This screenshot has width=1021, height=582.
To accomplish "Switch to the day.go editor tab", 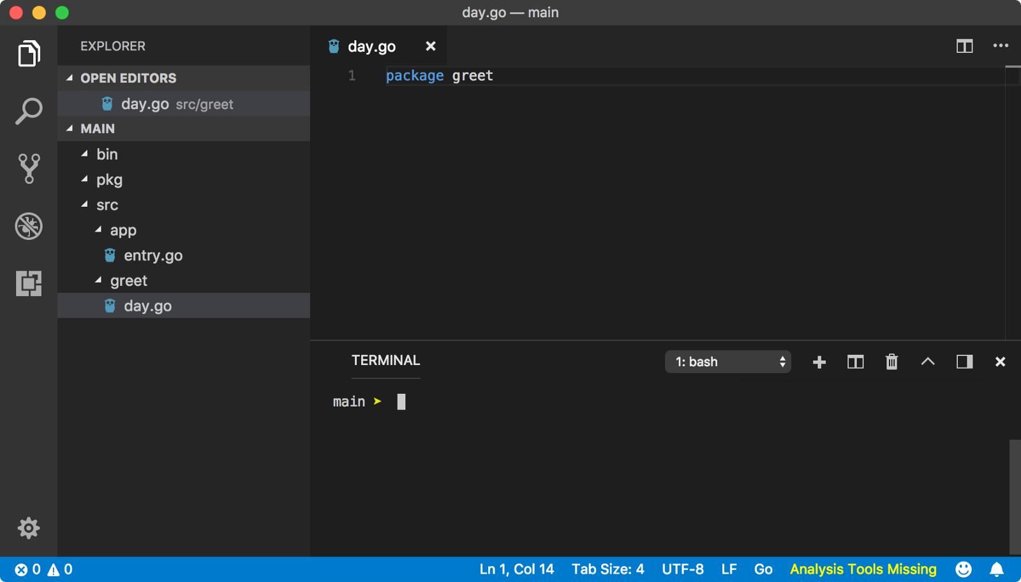I will 379,46.
